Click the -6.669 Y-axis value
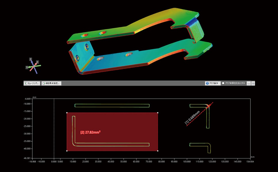This screenshot has height=172, width=278. coord(28,99)
